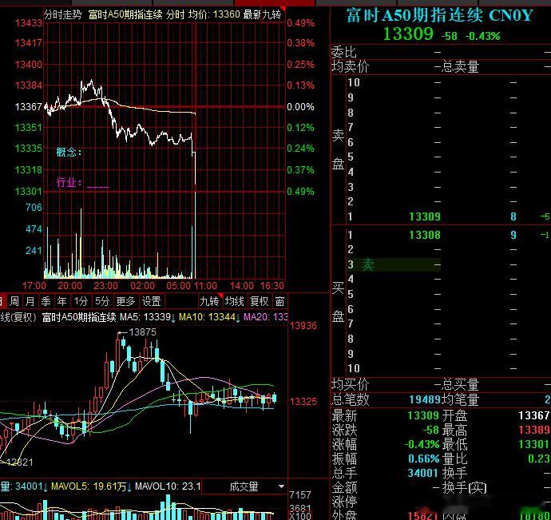Click the 最低 value 13301
Viewport: 551px width, 520px height.
click(534, 444)
